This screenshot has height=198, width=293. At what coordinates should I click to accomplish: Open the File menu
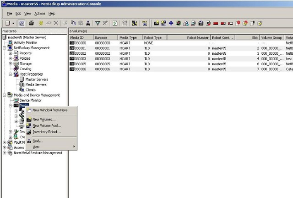point(10,13)
